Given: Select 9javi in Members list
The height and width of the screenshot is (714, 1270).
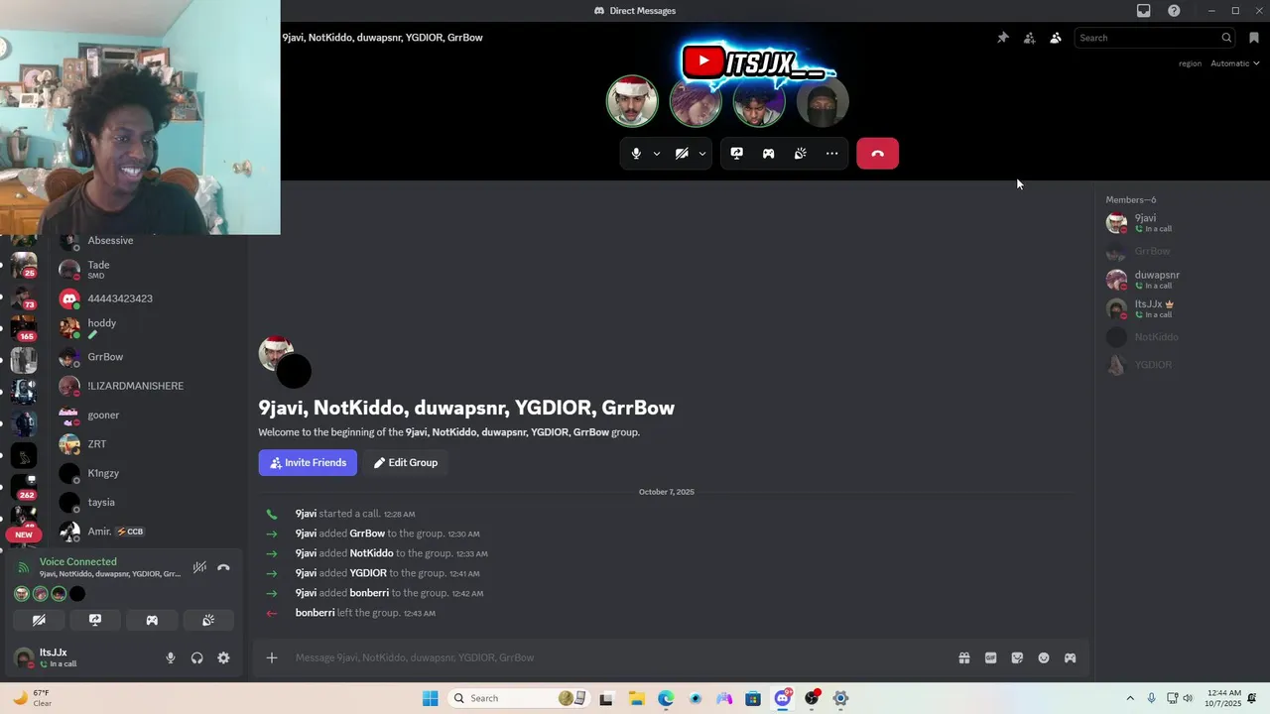Looking at the screenshot, I should pos(1177,223).
